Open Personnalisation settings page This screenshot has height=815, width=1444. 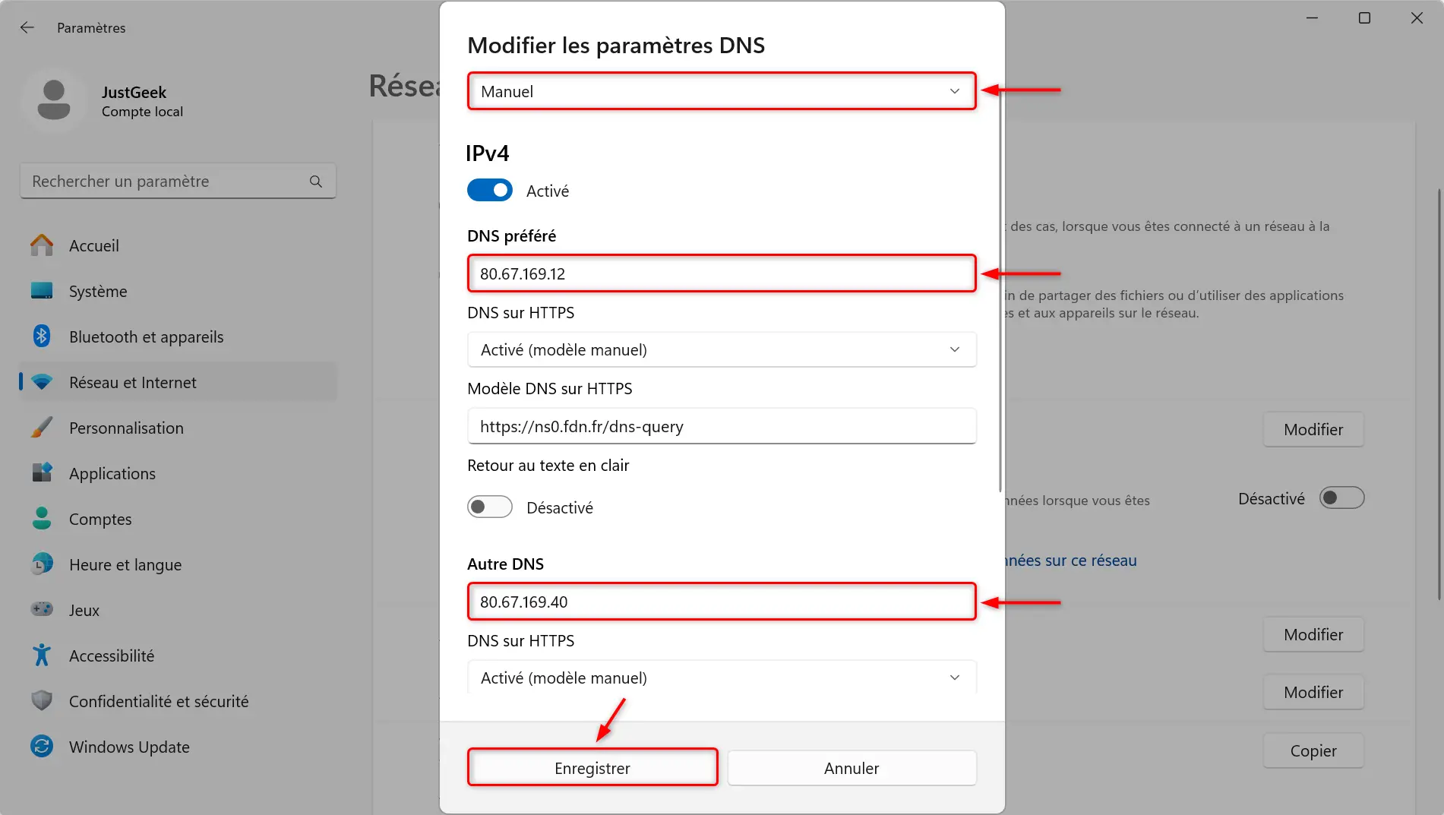pos(178,428)
